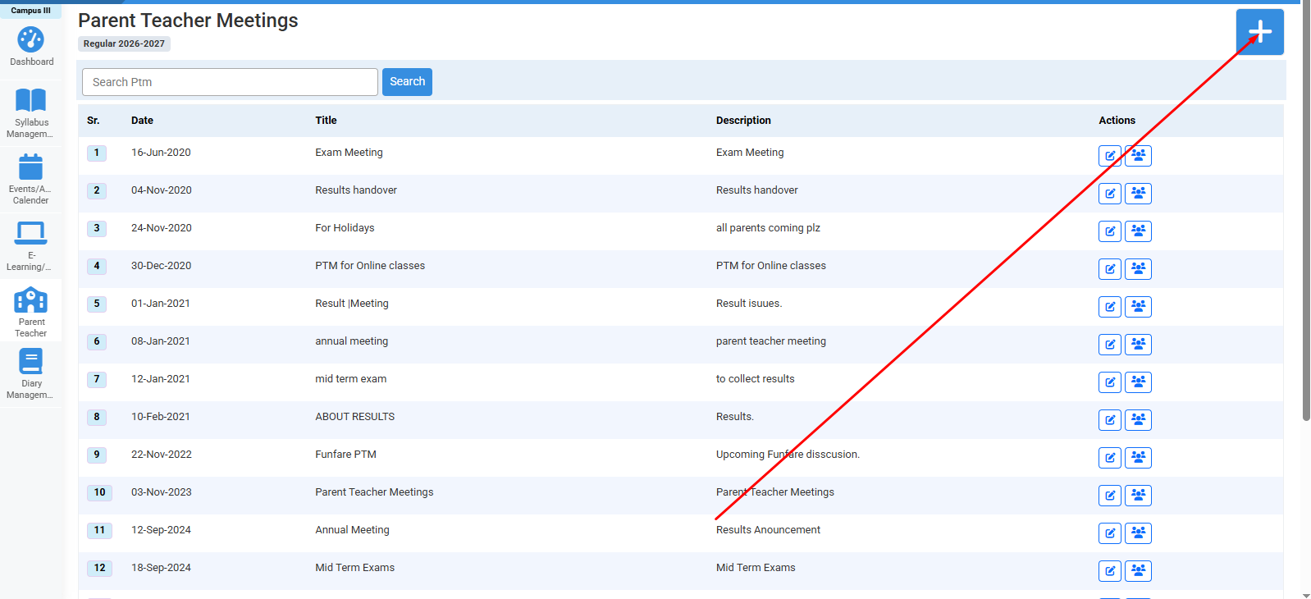Edit the Exam Meeting row
Image resolution: width=1311 pixels, height=599 pixels.
(x=1109, y=156)
